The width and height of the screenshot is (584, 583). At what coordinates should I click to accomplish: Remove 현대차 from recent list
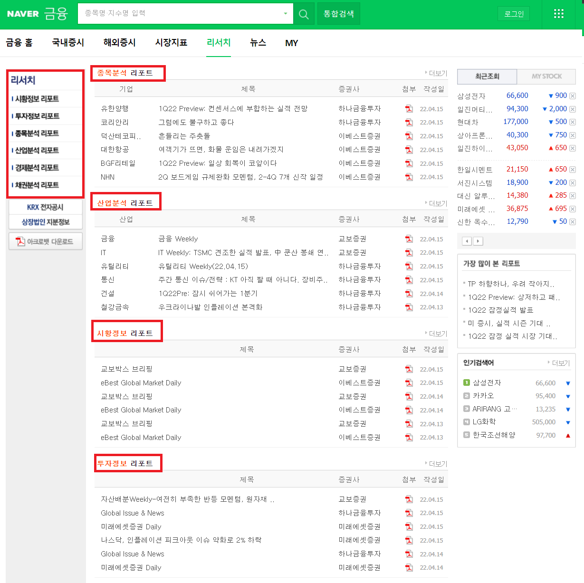[x=573, y=122]
